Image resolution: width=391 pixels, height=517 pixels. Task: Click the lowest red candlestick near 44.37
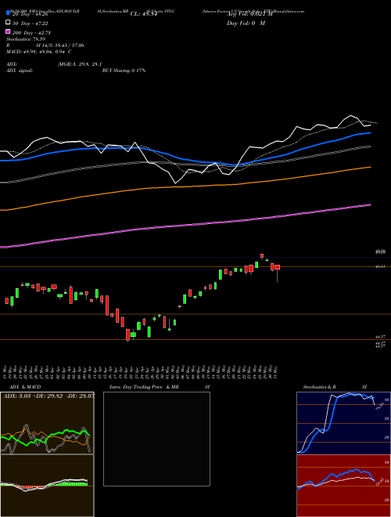(x=127, y=334)
